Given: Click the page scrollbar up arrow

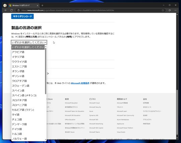Looking at the screenshot, I should tap(177, 14).
